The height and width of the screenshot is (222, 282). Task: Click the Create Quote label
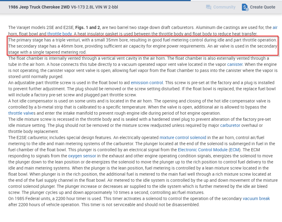coord(262,7)
